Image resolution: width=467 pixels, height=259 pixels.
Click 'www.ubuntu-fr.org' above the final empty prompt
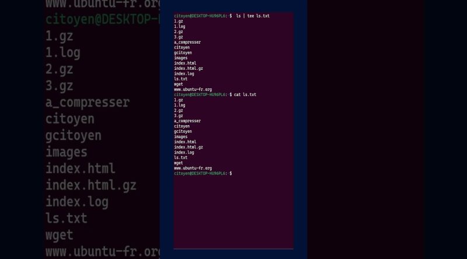tap(193, 168)
